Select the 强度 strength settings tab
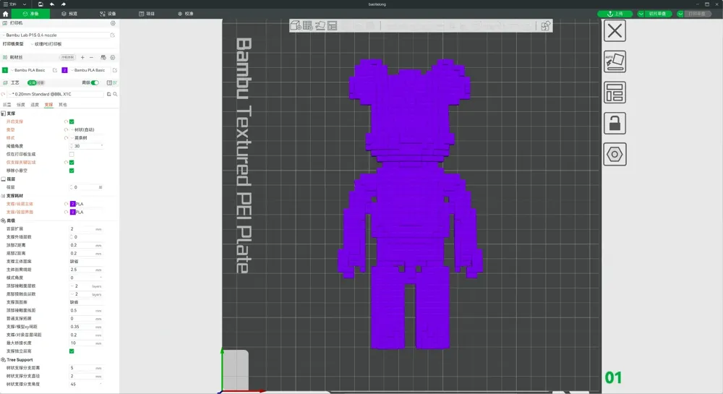 (x=21, y=105)
